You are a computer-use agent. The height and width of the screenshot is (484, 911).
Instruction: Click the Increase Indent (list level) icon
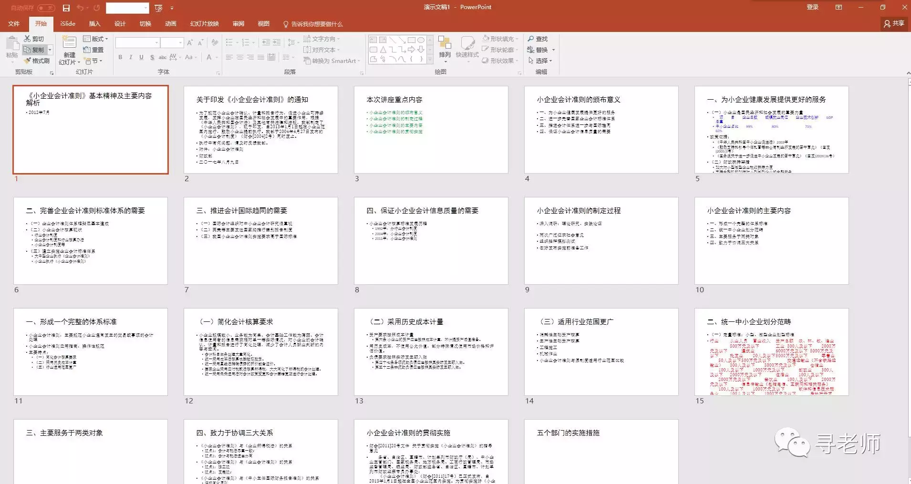277,42
